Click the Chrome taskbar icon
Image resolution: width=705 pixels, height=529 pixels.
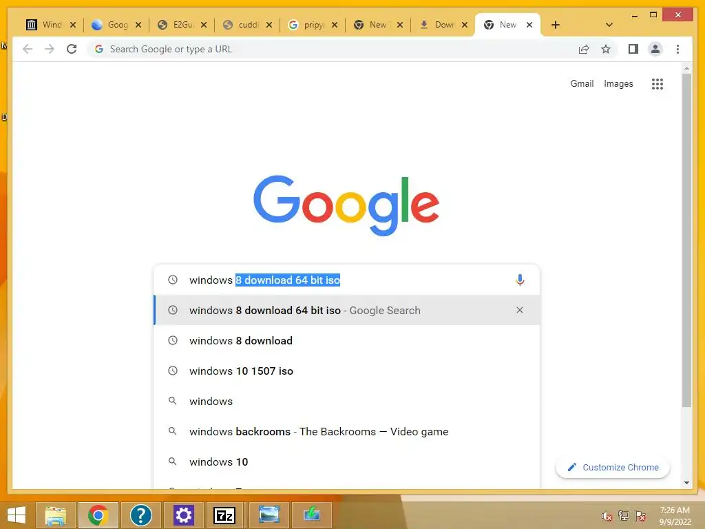tap(98, 515)
